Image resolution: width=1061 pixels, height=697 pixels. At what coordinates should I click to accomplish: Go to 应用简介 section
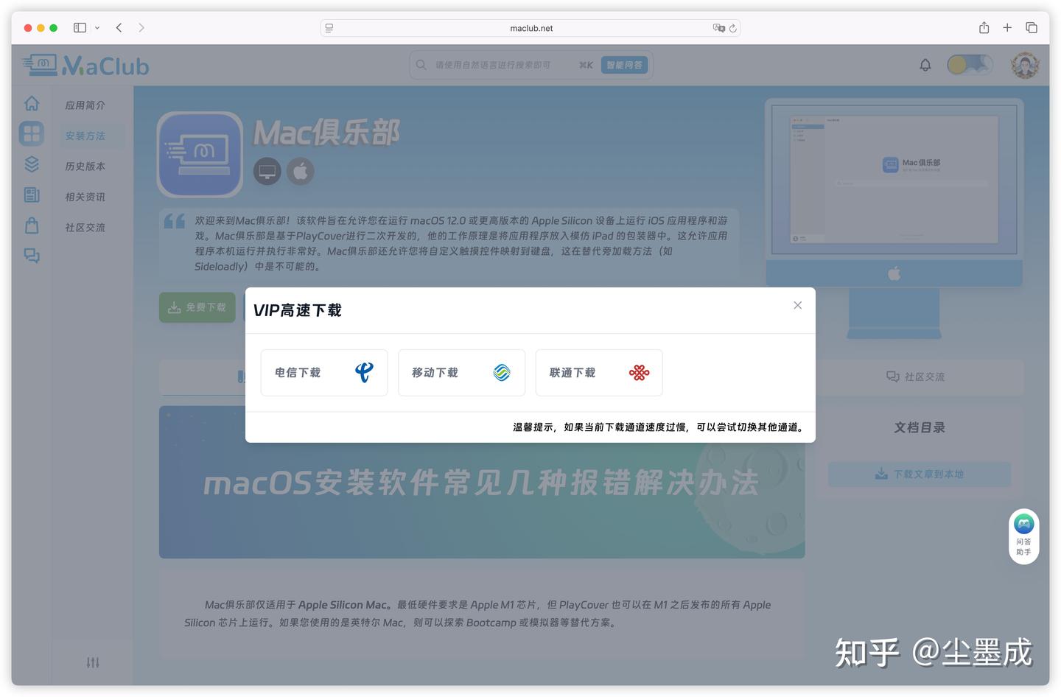coord(85,105)
